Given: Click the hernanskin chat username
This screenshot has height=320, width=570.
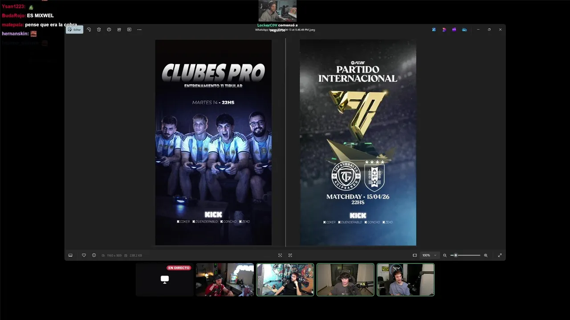Looking at the screenshot, I should tap(15, 34).
